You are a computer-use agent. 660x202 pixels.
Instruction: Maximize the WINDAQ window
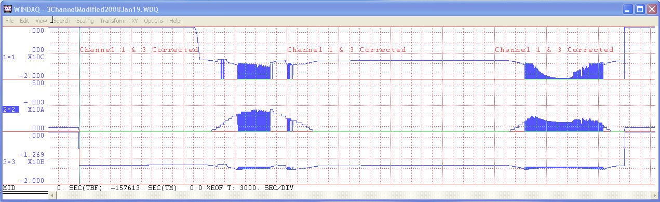[640, 9]
